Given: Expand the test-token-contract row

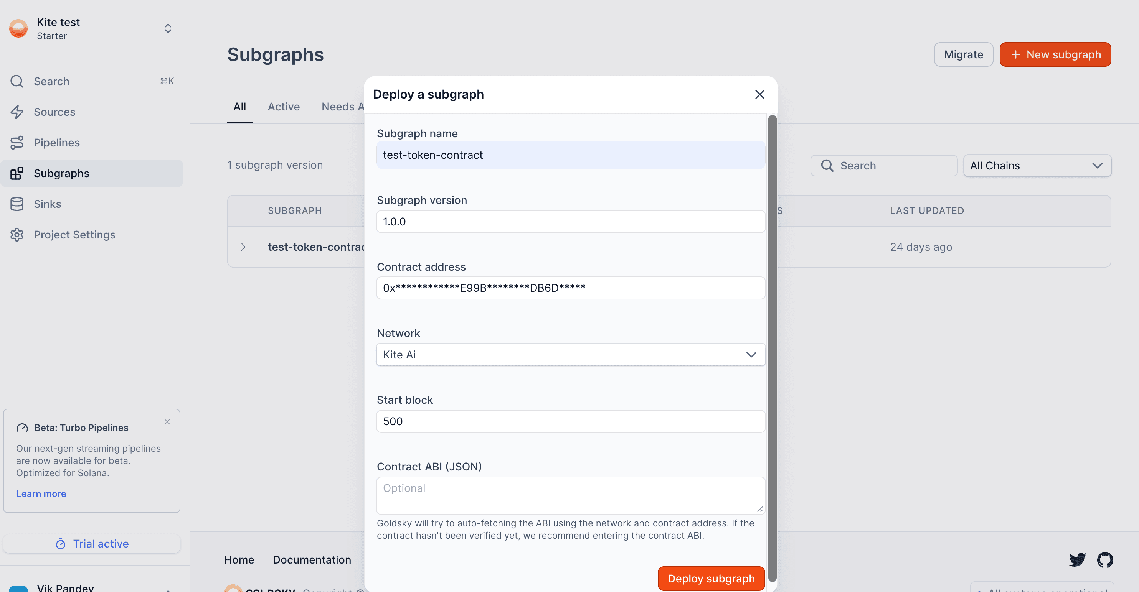Looking at the screenshot, I should (x=243, y=247).
